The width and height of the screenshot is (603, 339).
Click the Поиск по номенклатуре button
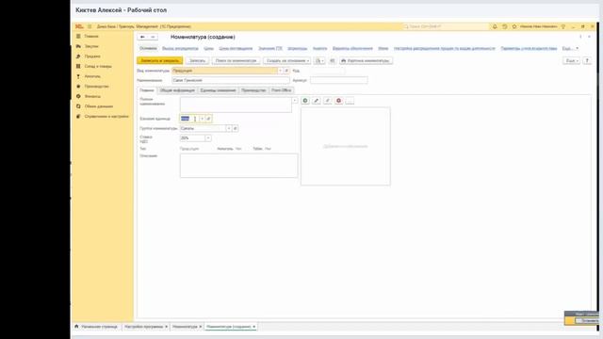pyautogui.click(x=236, y=60)
